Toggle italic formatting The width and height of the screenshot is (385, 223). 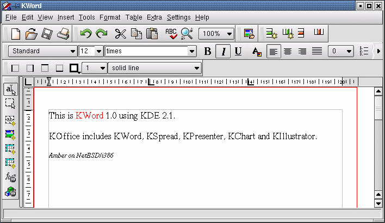223,51
